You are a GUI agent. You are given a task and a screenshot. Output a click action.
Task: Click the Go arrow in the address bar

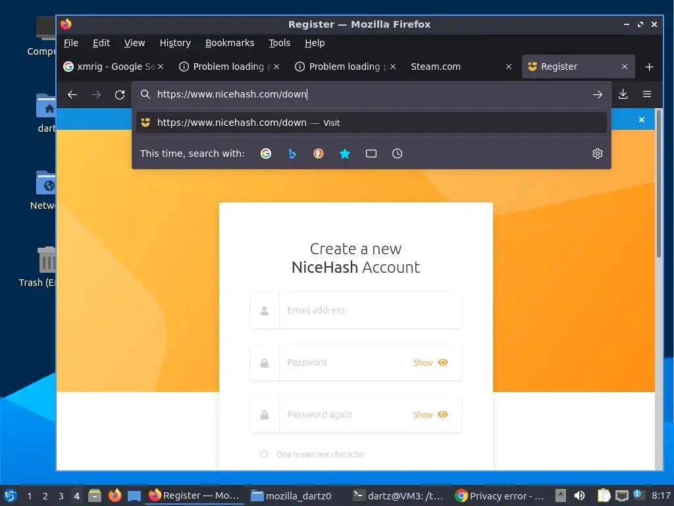[598, 95]
